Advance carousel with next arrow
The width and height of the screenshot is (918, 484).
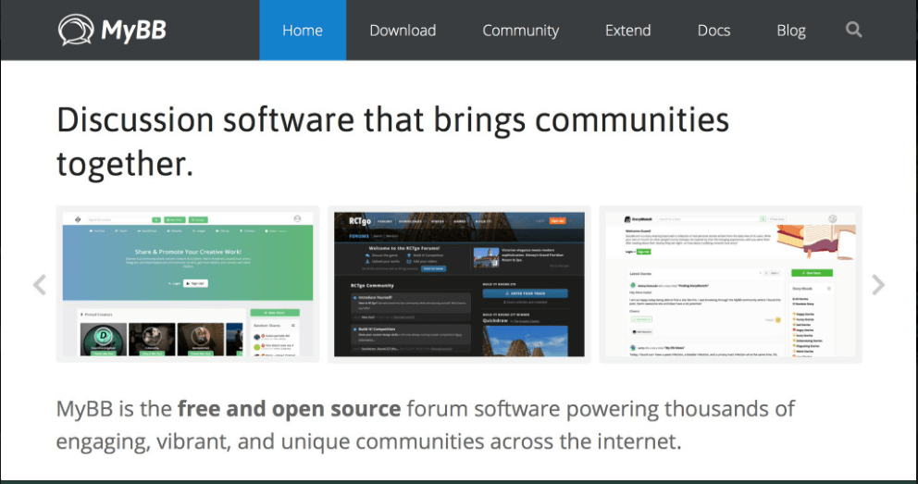878,285
